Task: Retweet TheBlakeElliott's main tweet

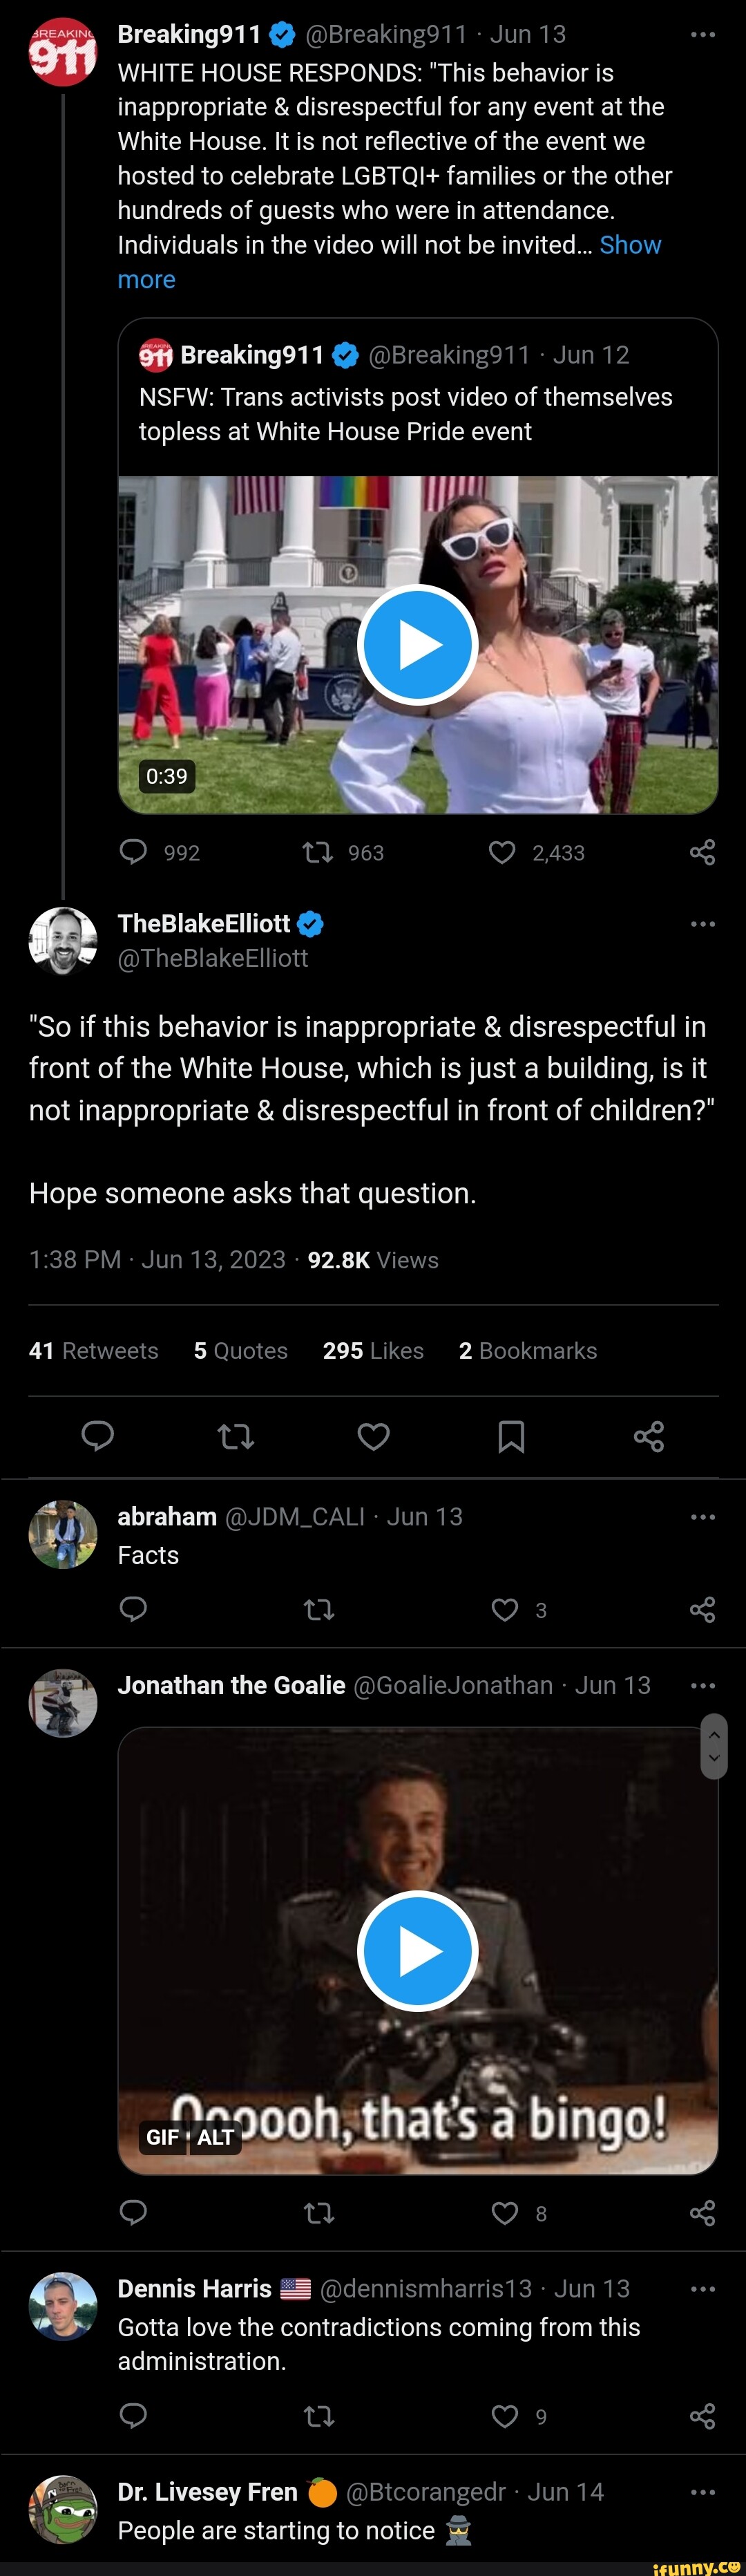Action: 236,1436
